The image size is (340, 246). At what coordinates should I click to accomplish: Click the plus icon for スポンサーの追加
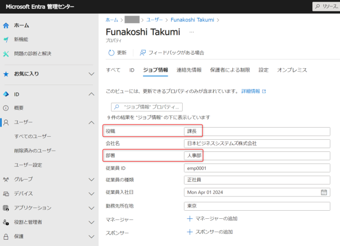[x=190, y=232]
